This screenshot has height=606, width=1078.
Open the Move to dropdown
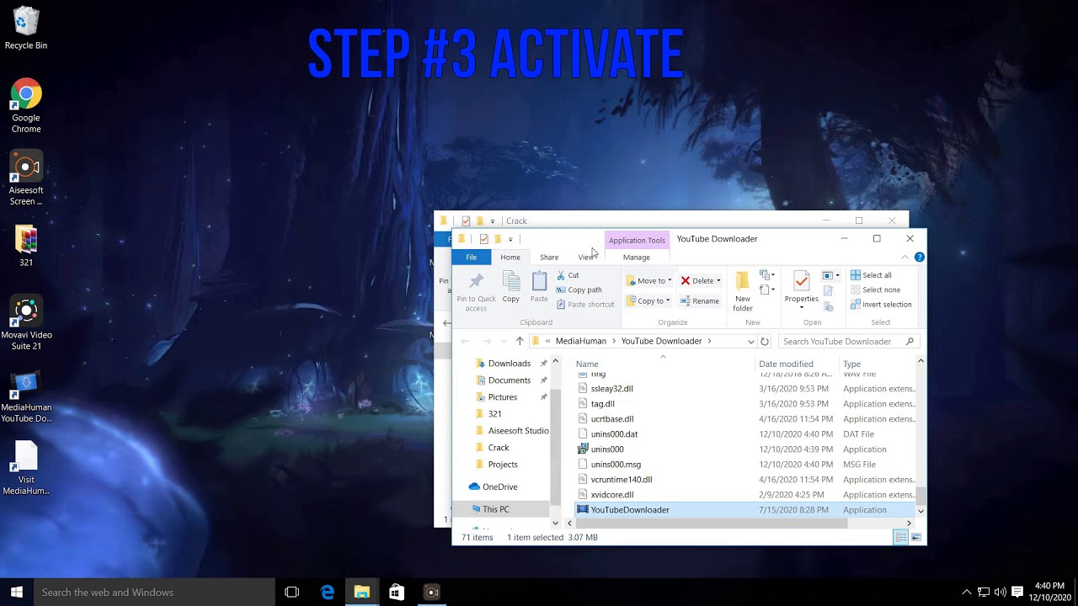click(649, 281)
